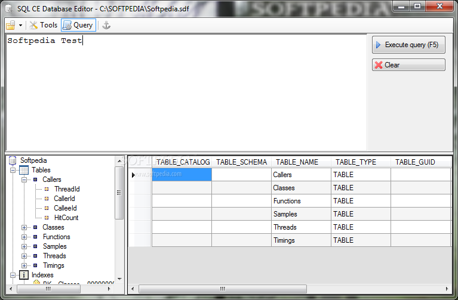Select the Samples cell in the grid
This screenshot has width=458, height=300.
pyautogui.click(x=301, y=214)
